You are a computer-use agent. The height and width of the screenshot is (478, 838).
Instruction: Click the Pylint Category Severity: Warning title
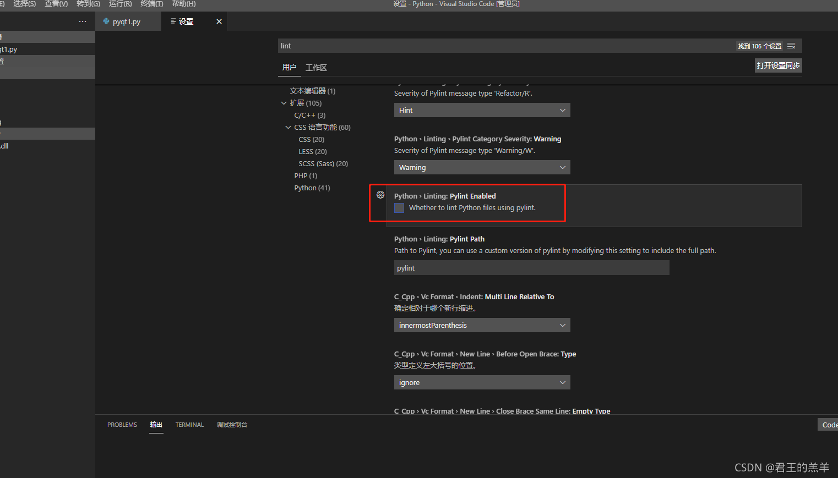[x=478, y=139]
